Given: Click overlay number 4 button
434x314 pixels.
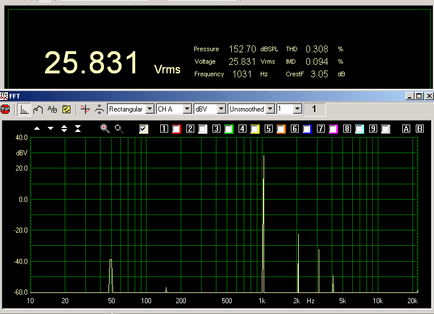Looking at the screenshot, I should point(242,129).
